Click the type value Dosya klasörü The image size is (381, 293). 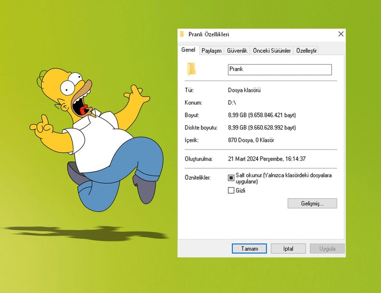click(244, 90)
